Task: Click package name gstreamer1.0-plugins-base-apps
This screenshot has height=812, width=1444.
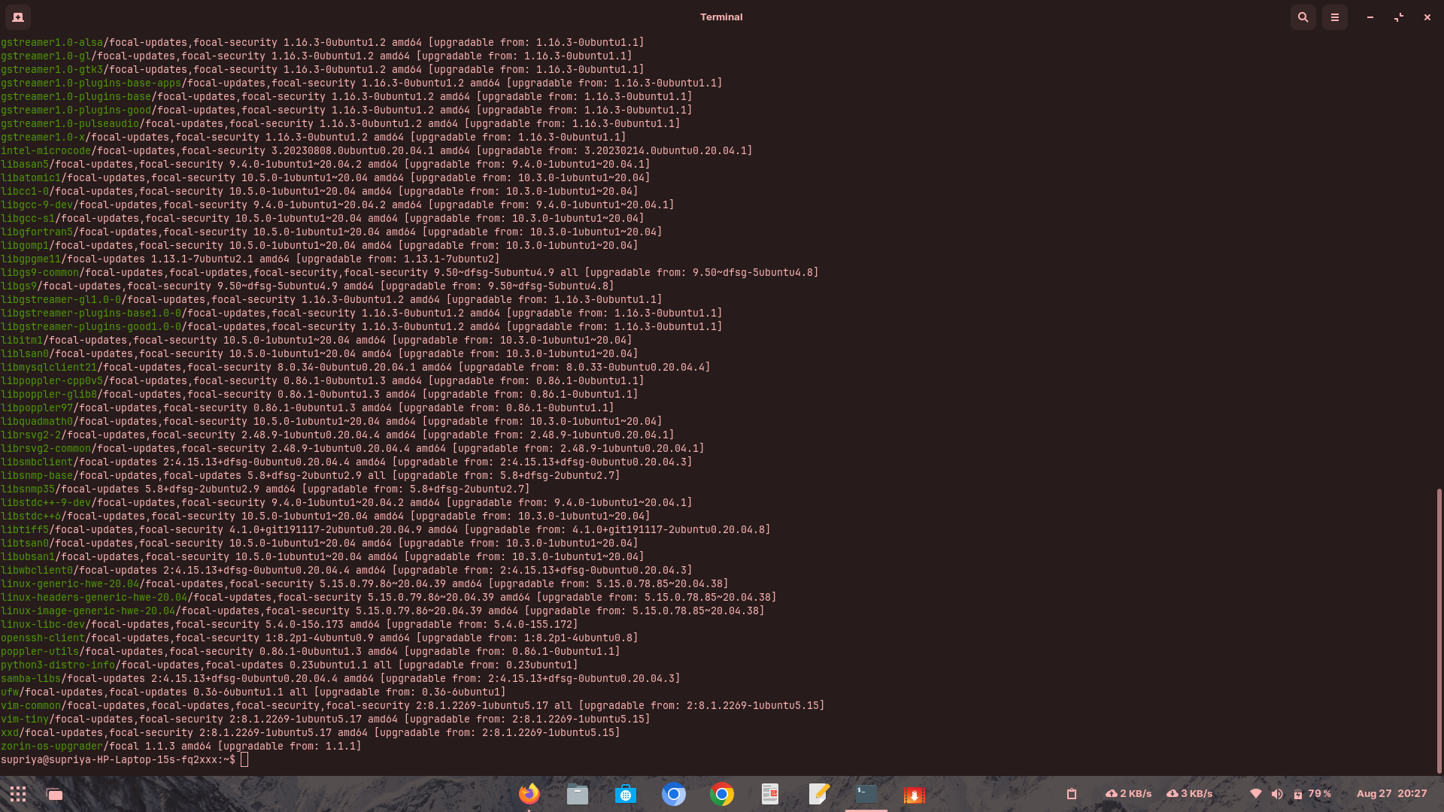Action: coord(91,83)
